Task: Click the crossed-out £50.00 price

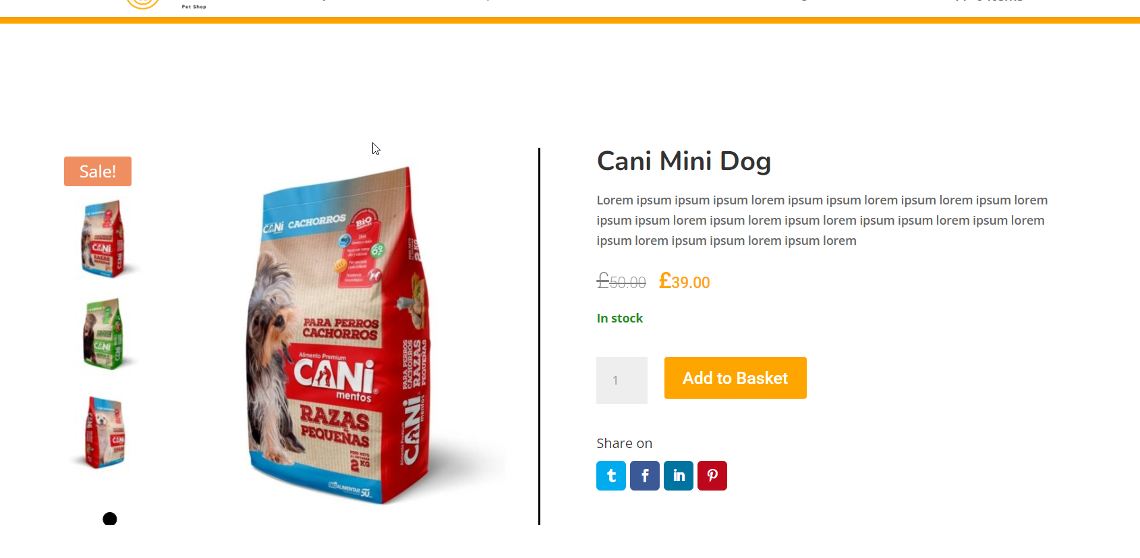Action: point(621,281)
